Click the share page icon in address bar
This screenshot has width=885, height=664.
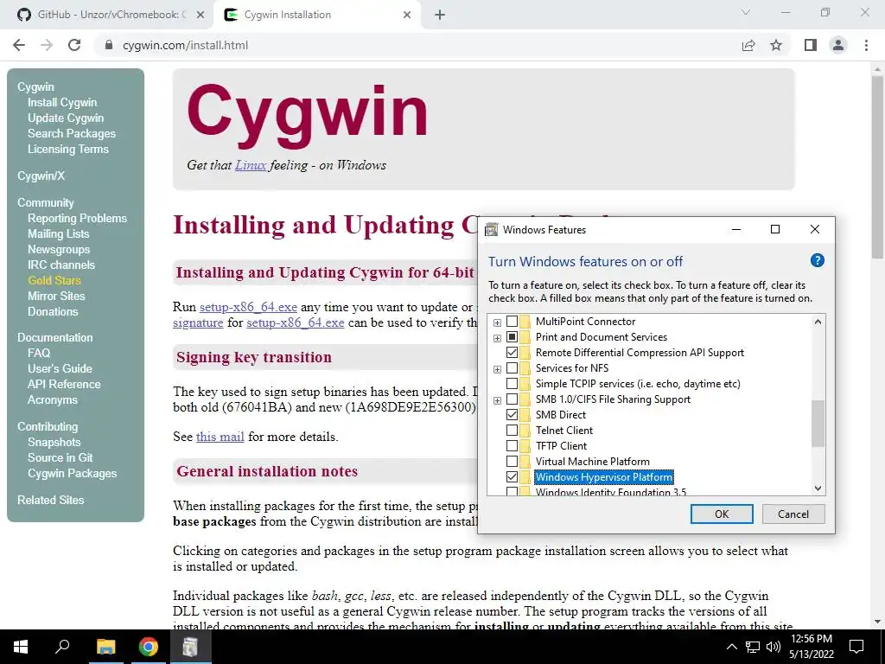748,45
